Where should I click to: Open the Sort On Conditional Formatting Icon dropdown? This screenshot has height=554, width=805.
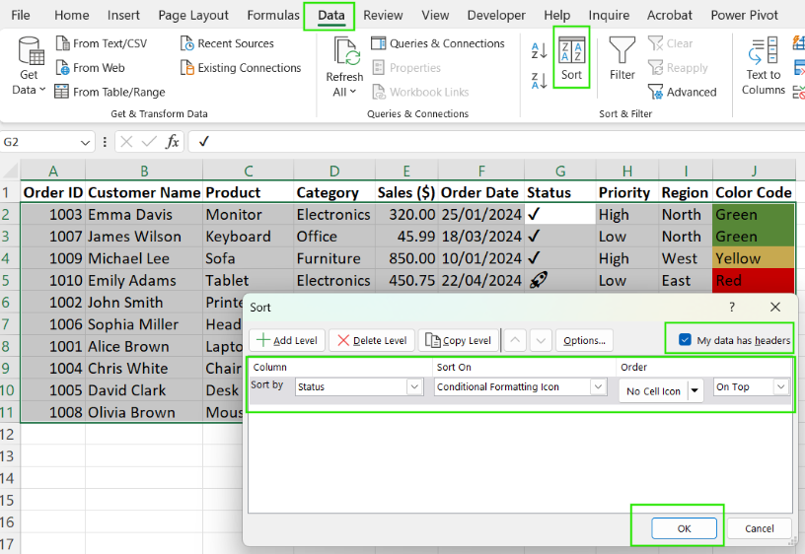pos(598,387)
